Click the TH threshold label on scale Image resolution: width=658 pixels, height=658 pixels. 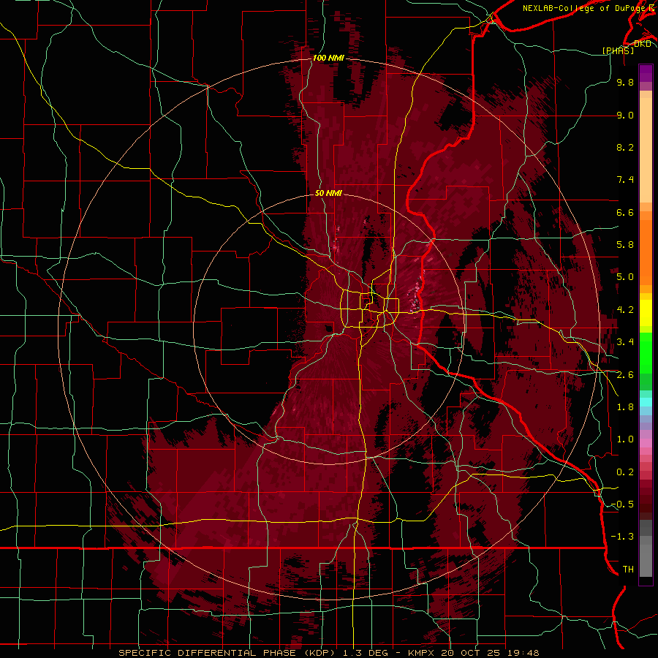pyautogui.click(x=628, y=570)
